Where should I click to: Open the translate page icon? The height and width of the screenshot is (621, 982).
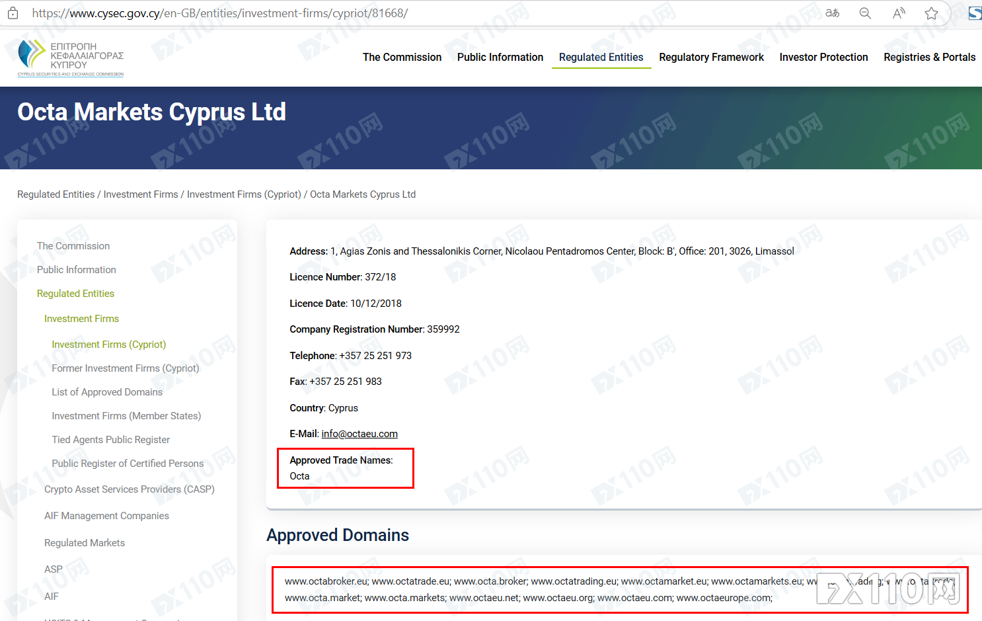(833, 13)
